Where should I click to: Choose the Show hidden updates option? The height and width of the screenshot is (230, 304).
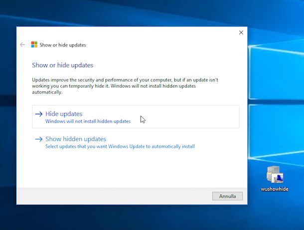136,142
